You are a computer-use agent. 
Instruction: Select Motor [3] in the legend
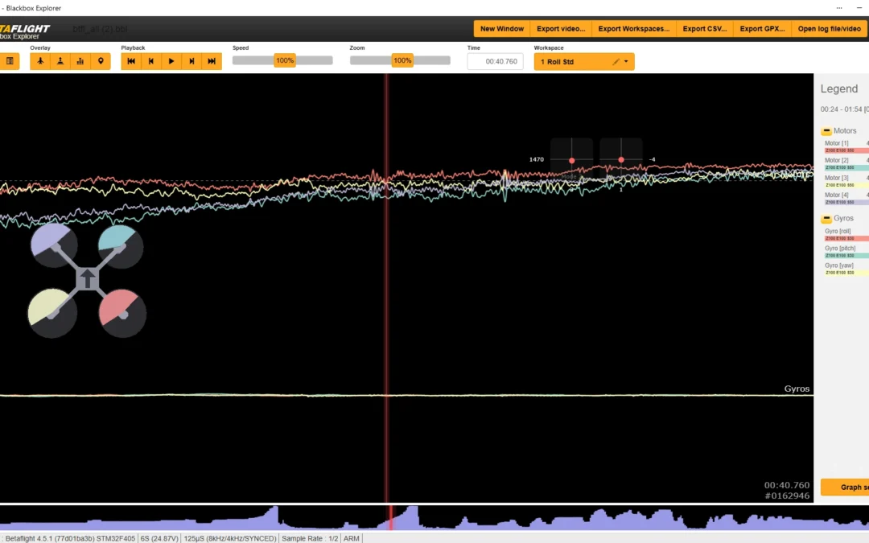836,178
